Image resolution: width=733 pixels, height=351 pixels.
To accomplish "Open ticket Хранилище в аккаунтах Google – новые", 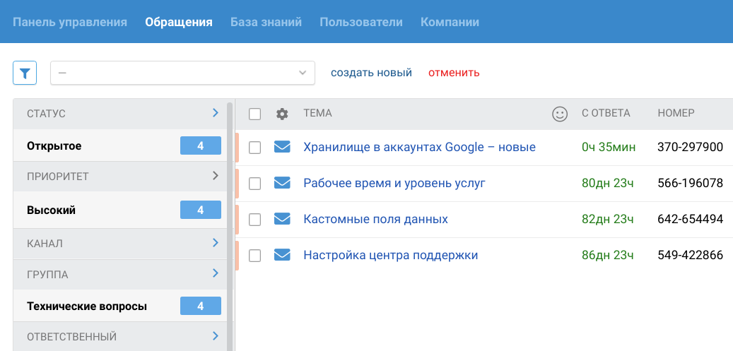I will click(419, 147).
